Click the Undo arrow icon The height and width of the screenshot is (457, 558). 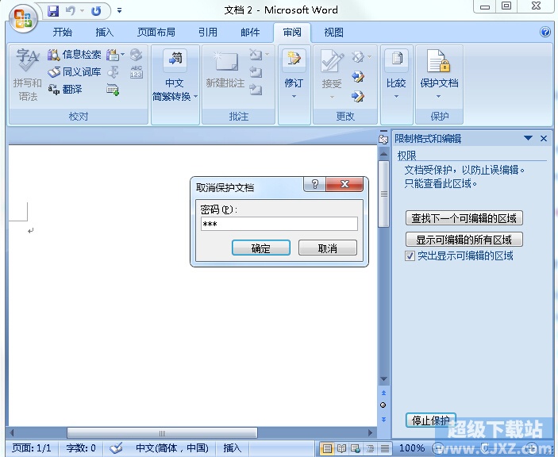coord(69,11)
